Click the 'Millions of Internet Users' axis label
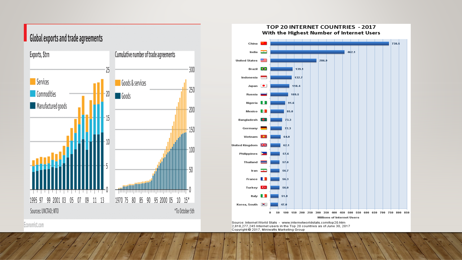The image size is (462, 260). tap(338, 217)
